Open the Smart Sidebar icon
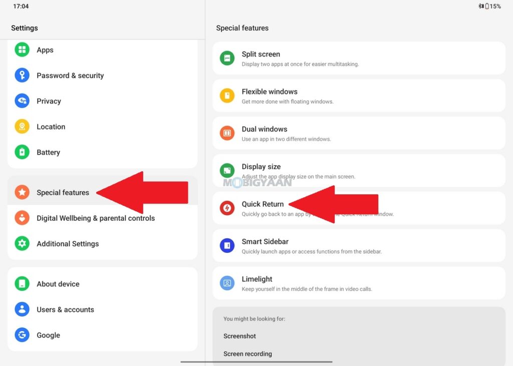 pyautogui.click(x=227, y=245)
